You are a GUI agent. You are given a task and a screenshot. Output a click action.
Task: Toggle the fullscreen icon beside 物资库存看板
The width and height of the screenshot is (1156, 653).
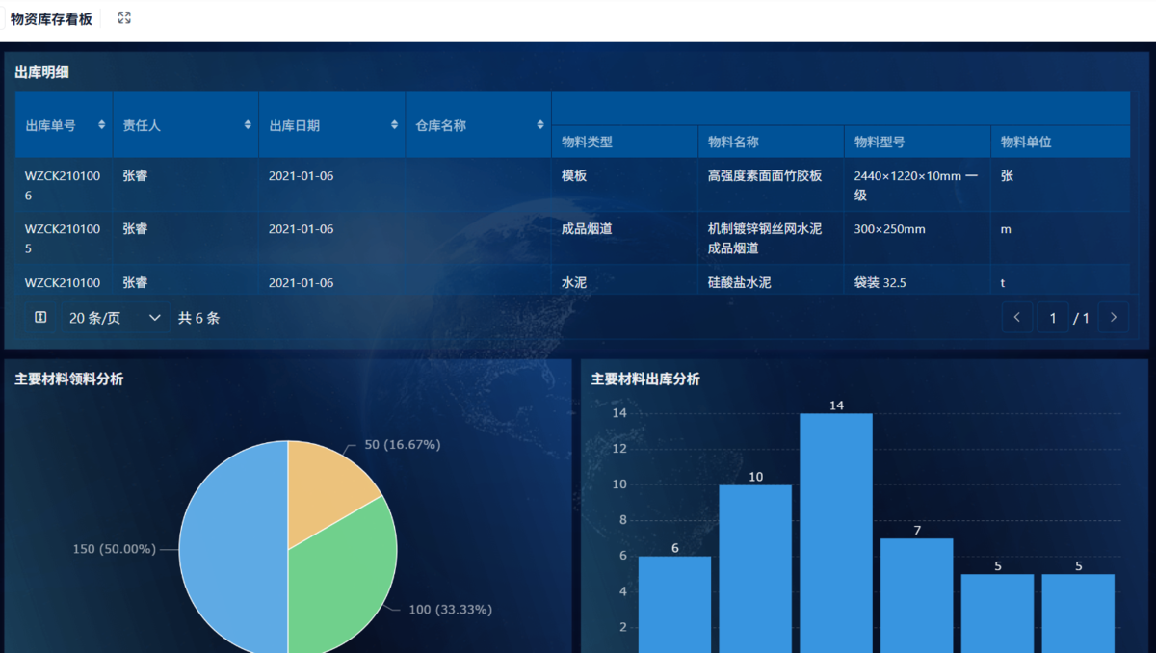124,17
